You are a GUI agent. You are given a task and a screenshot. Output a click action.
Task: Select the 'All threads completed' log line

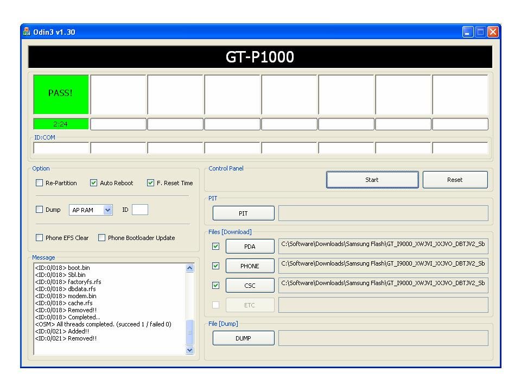103,324
